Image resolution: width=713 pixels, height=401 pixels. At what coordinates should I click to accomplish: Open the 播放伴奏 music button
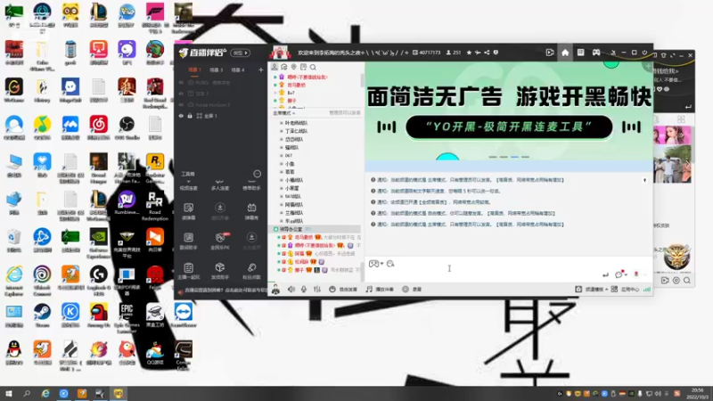(x=380, y=289)
